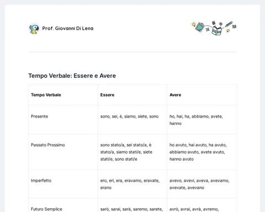Click the tablet illustration in the header

(200, 27)
